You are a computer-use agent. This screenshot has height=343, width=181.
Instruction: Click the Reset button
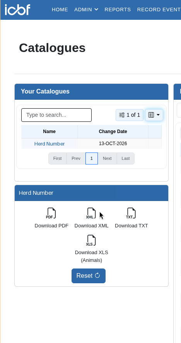pyautogui.click(x=89, y=275)
